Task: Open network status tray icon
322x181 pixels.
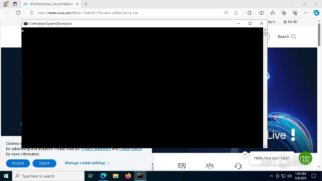Action: (284, 176)
